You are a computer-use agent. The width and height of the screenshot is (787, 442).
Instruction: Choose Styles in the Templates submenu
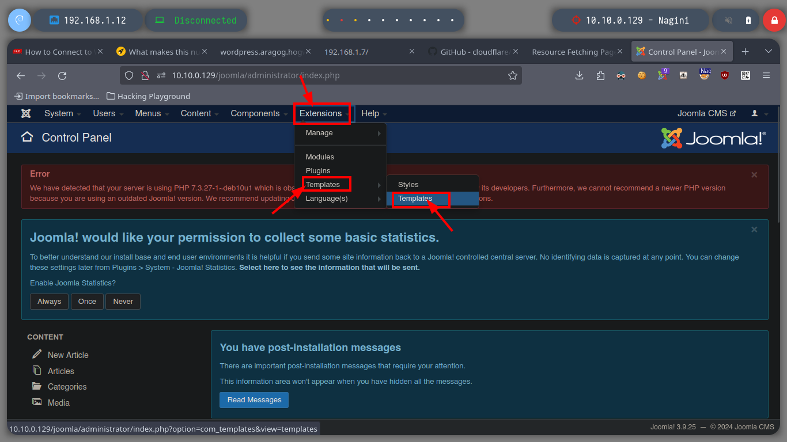(x=408, y=185)
